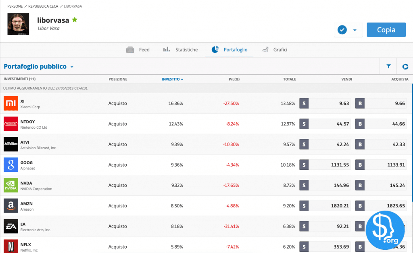Screen dimensions: 413x253
Task: Click the Alphabet GOOG logo icon
Action: (x=11, y=165)
